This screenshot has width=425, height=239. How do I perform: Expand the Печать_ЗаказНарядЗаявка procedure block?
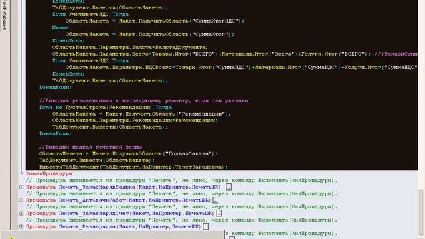tap(21, 187)
